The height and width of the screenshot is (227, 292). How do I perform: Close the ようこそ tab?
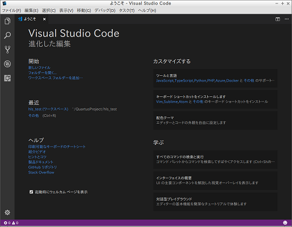(44, 19)
